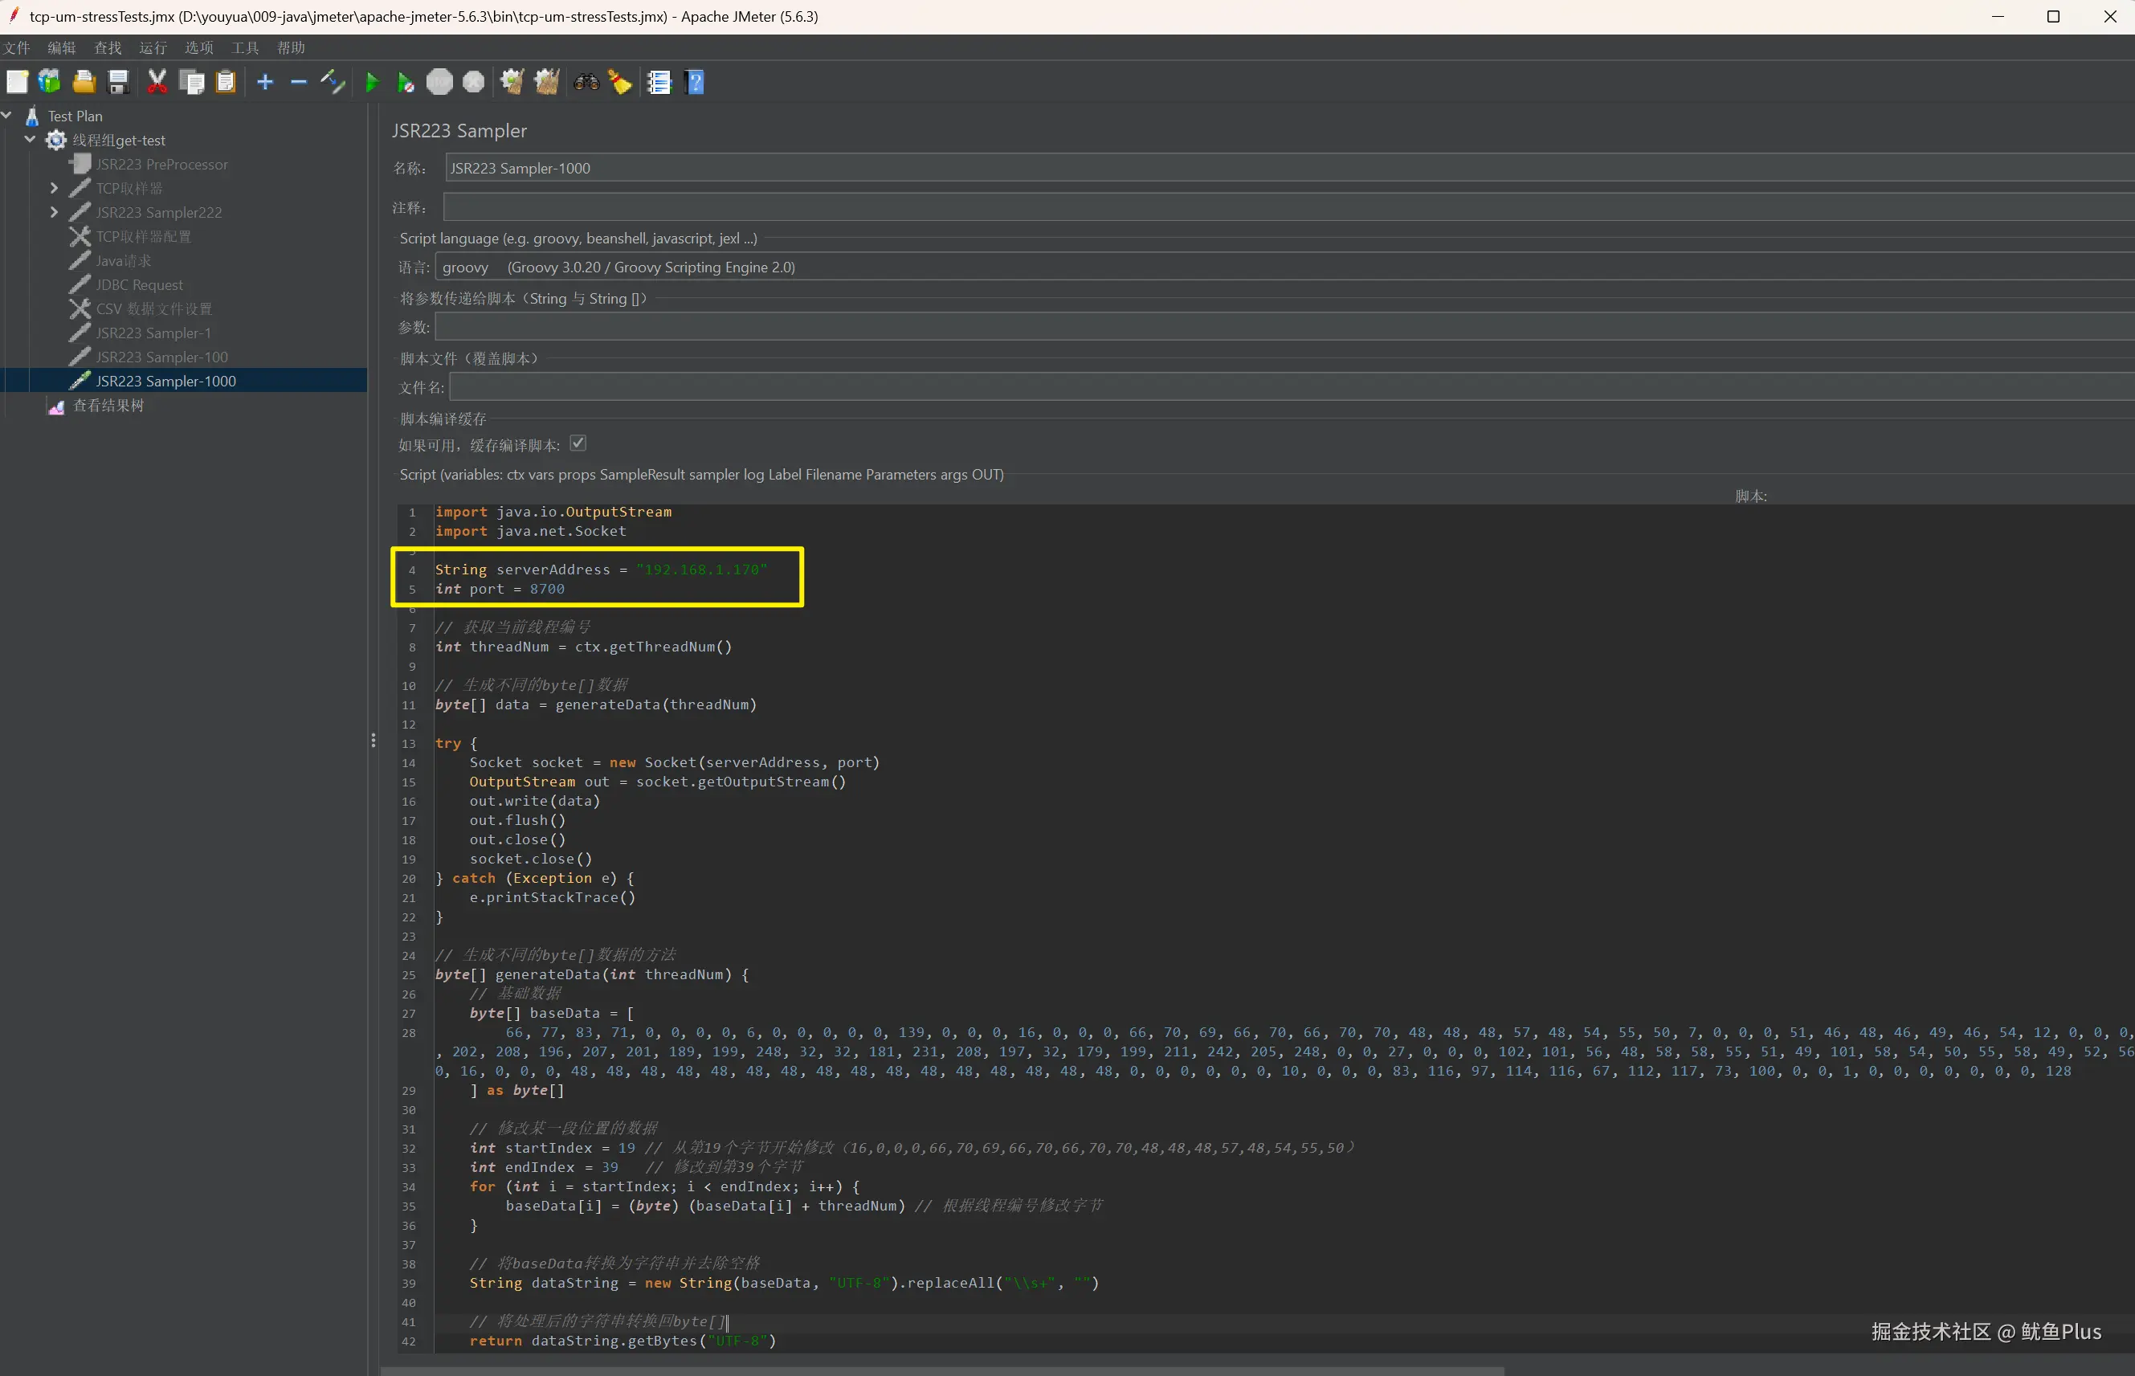The width and height of the screenshot is (2135, 1376).
Task: Click the Help question mark icon
Action: (695, 83)
